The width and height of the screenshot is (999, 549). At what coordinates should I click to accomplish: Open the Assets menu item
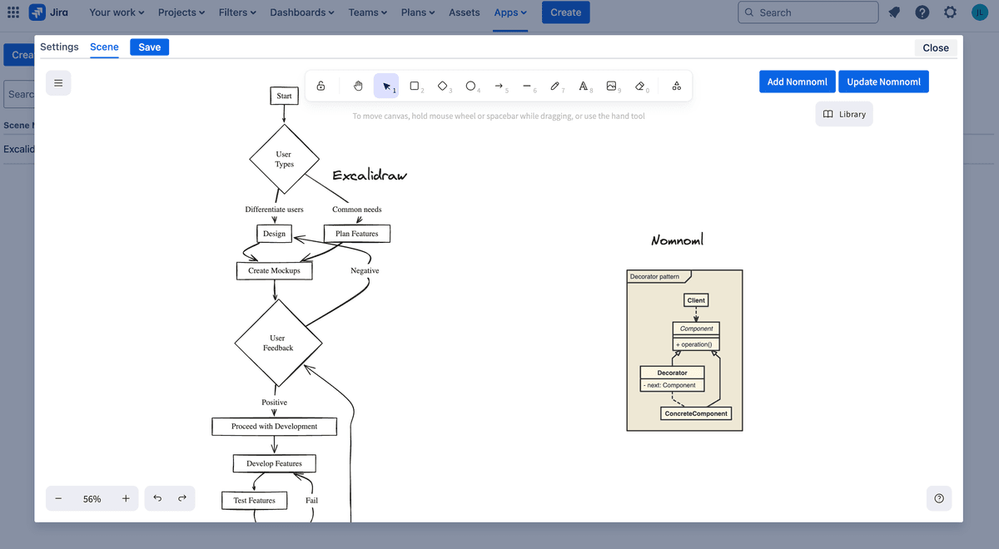click(x=465, y=12)
